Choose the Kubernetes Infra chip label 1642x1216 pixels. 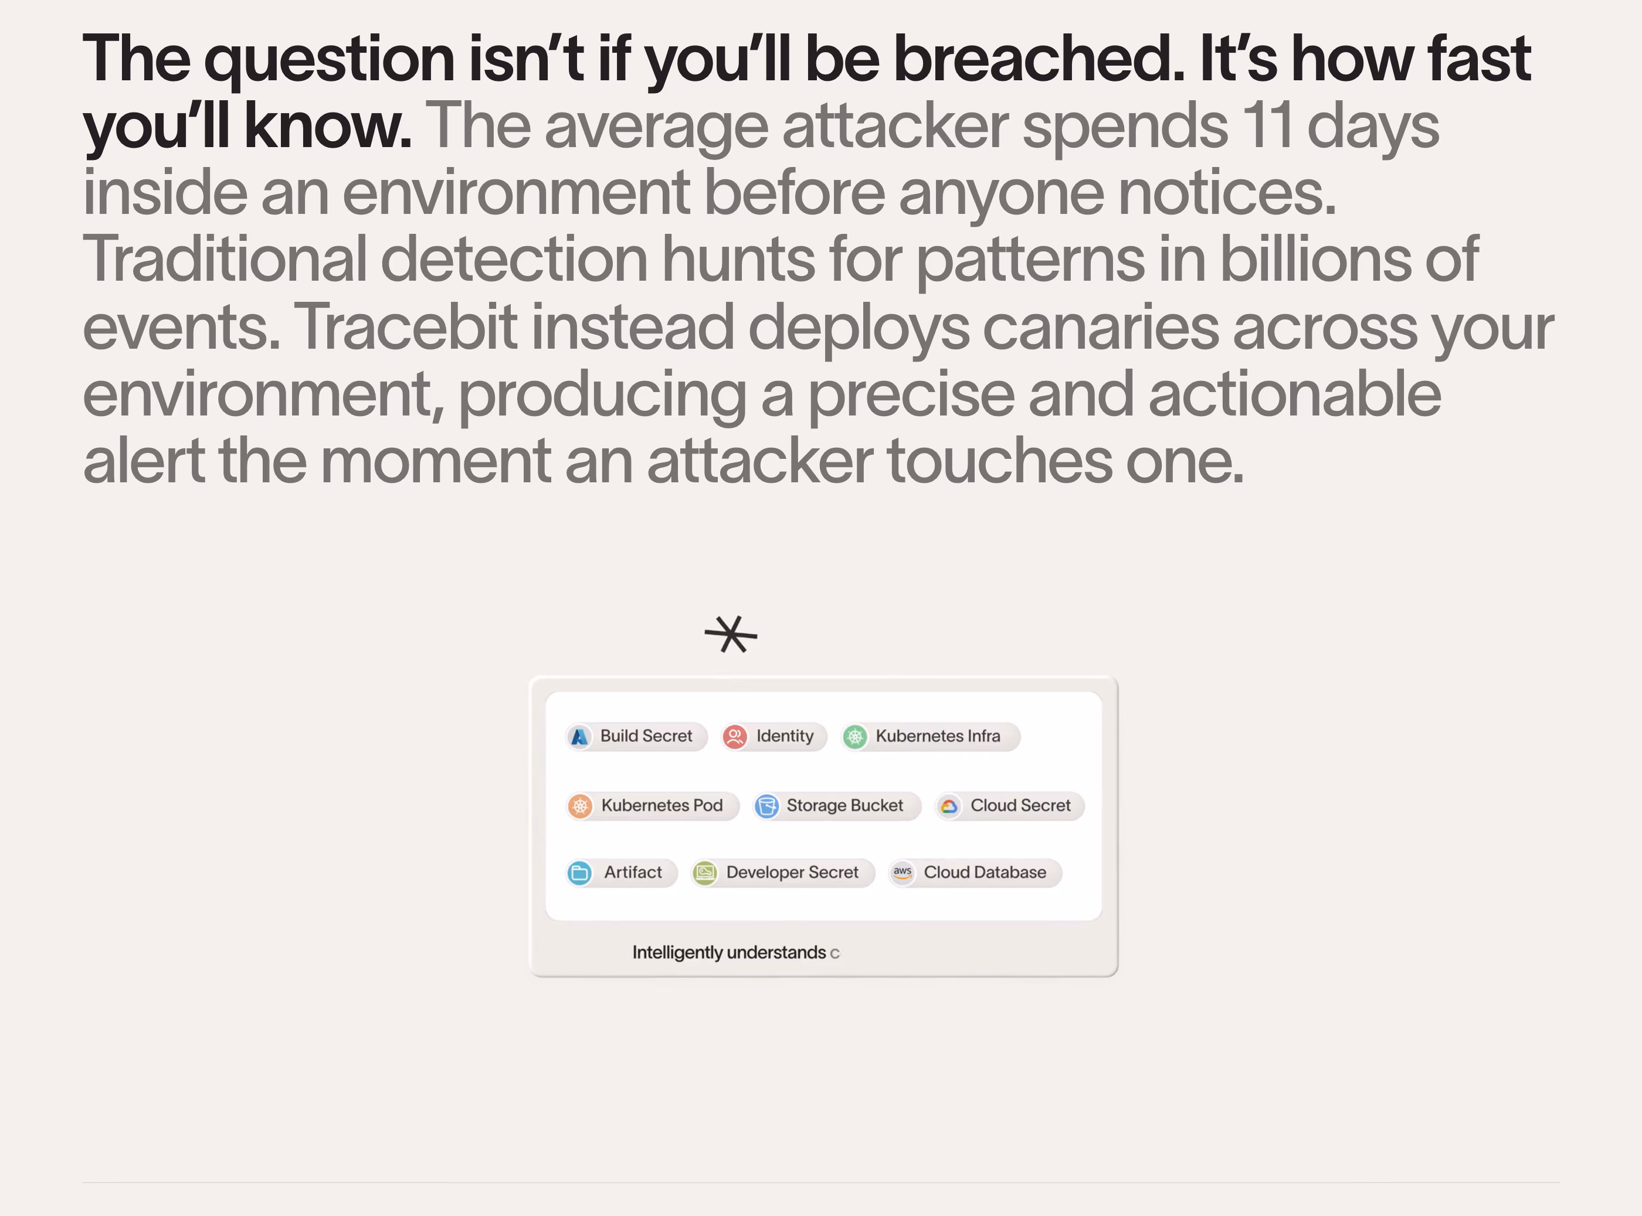[938, 736]
